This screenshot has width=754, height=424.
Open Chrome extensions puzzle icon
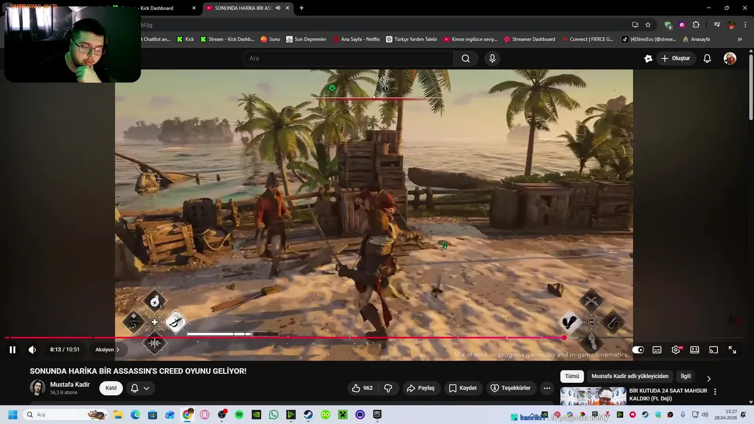pyautogui.click(x=696, y=25)
